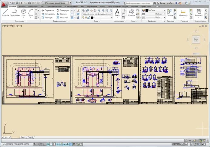
Task: Select the Круг (Circle) tool
Action: pos(24,12)
